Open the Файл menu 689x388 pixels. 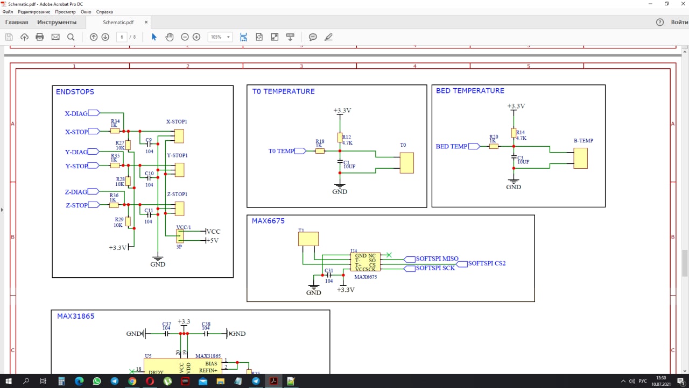tap(8, 12)
